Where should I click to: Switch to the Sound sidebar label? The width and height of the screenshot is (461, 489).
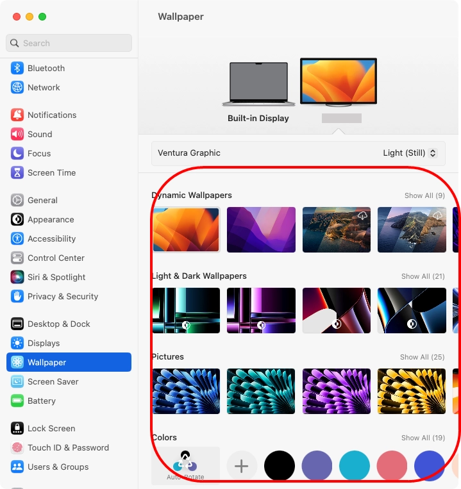click(x=40, y=134)
